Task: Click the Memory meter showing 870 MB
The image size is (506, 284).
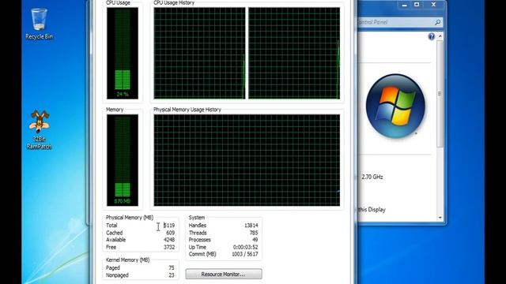Action: [x=123, y=160]
